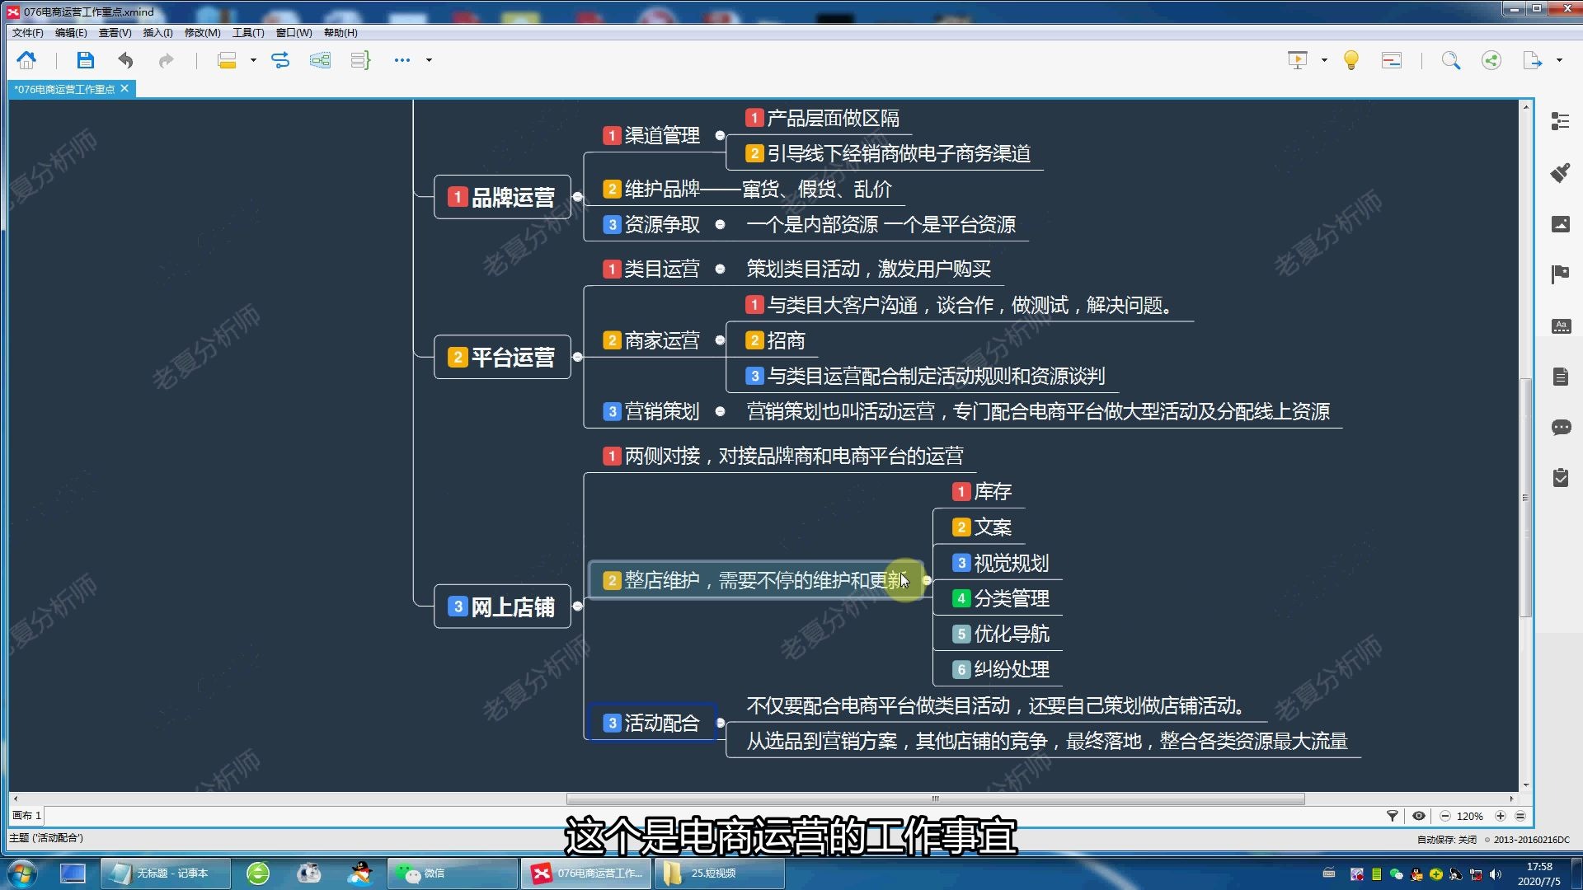Start presentation mode
The height and width of the screenshot is (890, 1583).
(1298, 60)
